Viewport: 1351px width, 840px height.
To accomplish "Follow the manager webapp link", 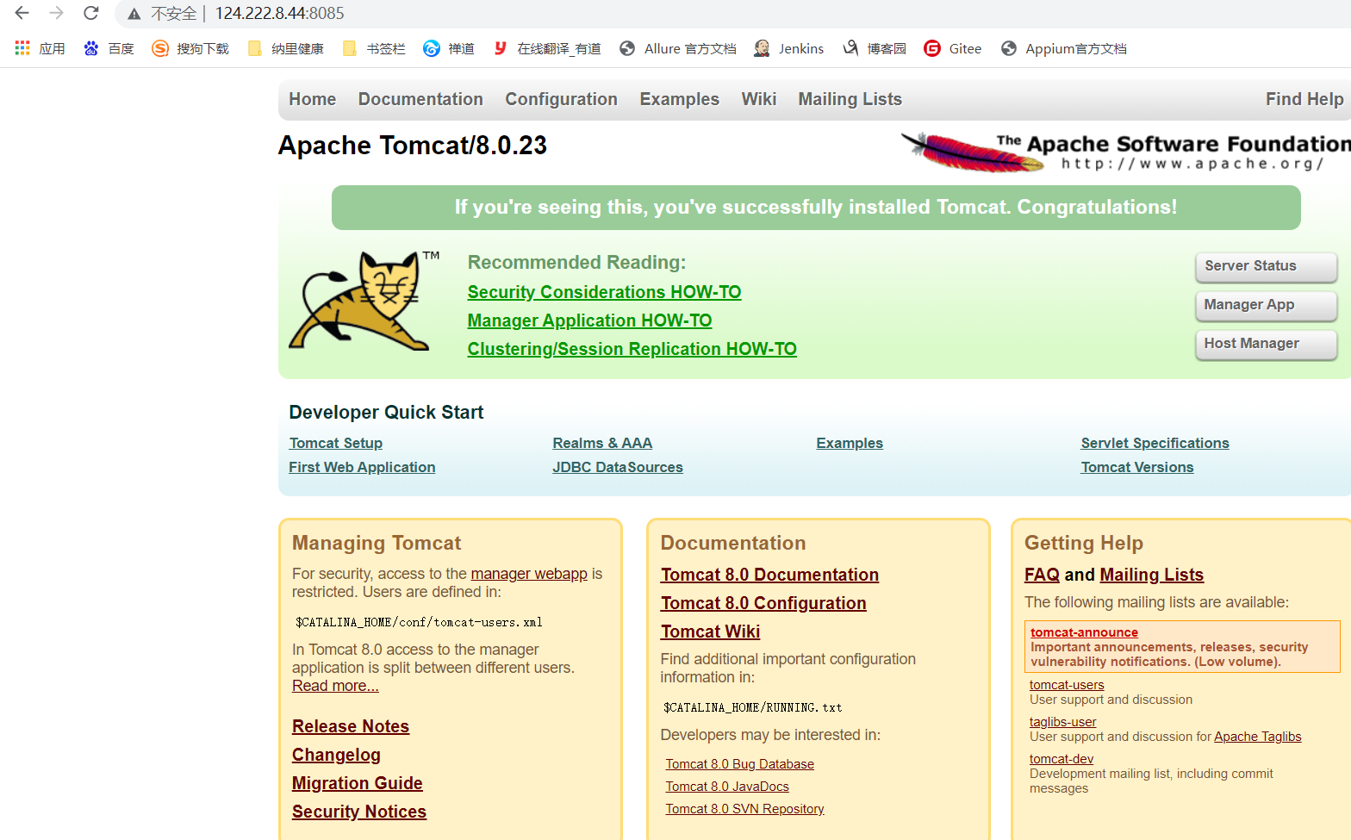I will pos(529,574).
